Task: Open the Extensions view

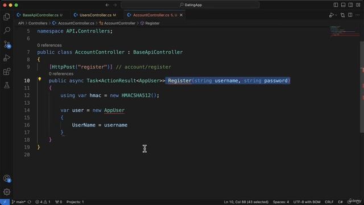Action: (x=7, y=72)
